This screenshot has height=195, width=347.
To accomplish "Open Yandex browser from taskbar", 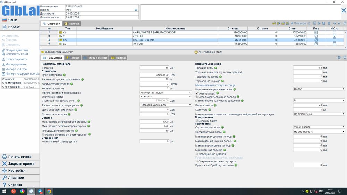I will (14, 191).
